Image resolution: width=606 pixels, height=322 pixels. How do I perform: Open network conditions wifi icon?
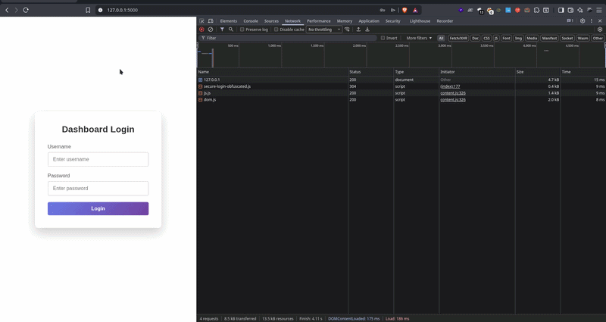coord(347,30)
